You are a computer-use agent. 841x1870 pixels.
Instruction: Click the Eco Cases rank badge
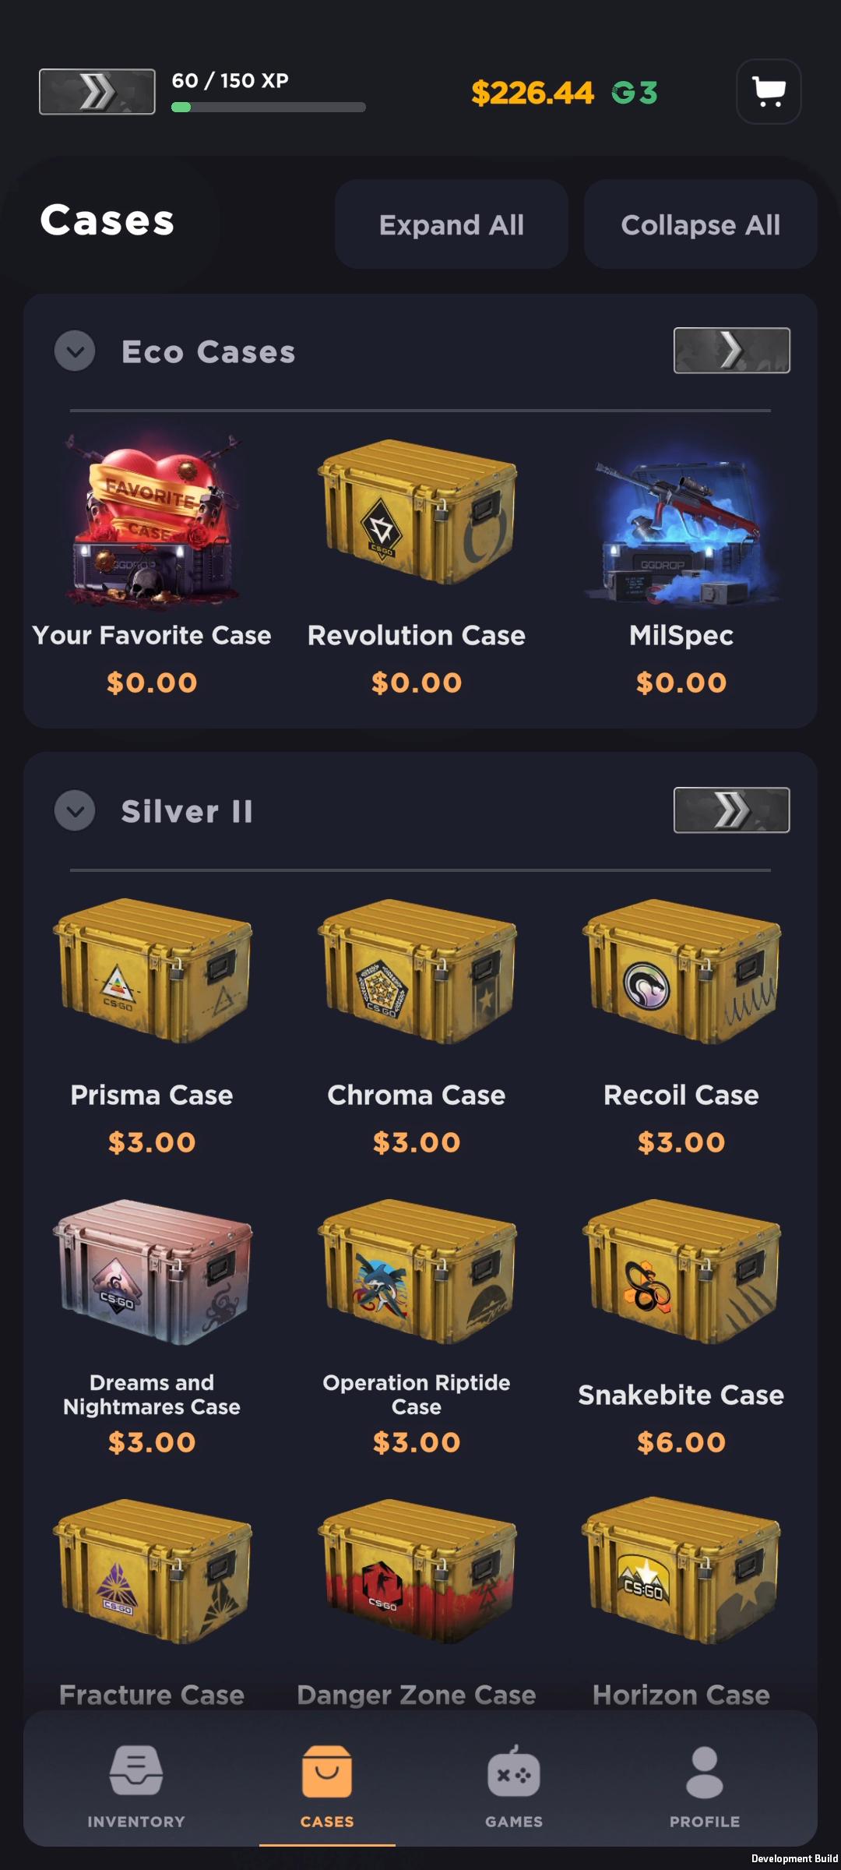(731, 351)
